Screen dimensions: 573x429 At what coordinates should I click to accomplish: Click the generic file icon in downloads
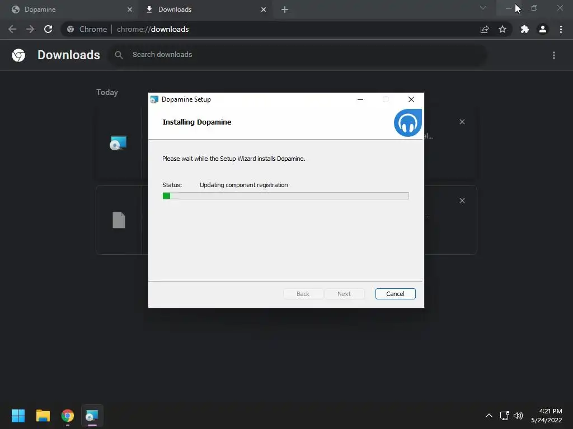119,220
